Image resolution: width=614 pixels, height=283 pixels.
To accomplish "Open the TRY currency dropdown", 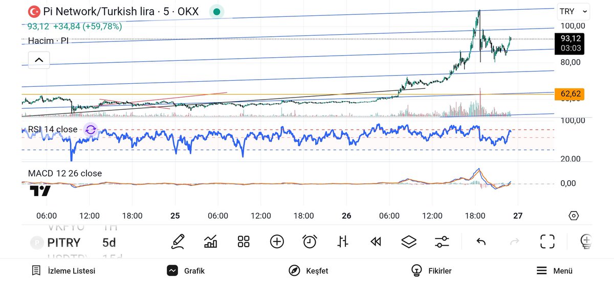I will tap(574, 11).
